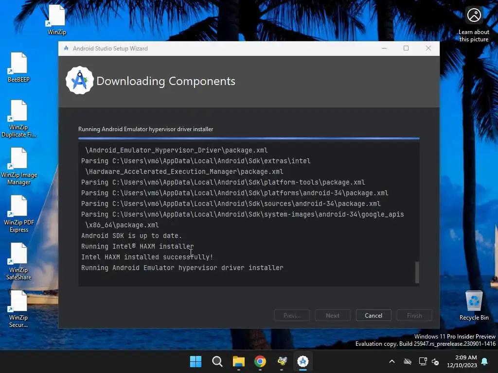Click the disabled Previous button

point(292,315)
